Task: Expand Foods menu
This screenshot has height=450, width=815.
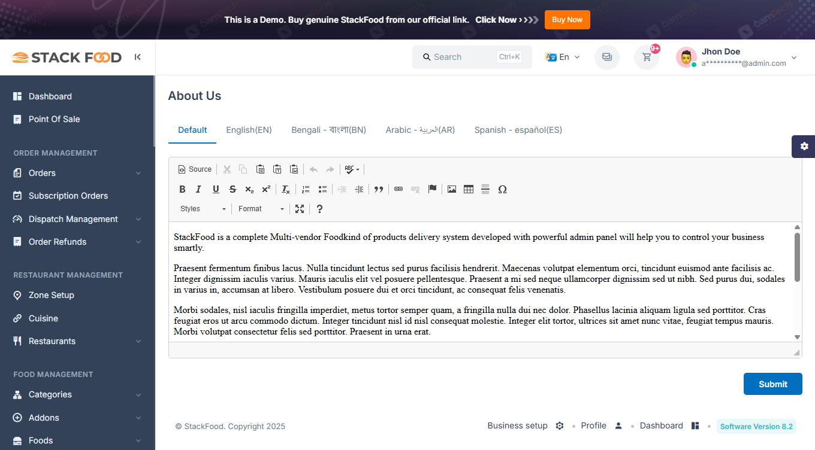Action: click(x=77, y=440)
